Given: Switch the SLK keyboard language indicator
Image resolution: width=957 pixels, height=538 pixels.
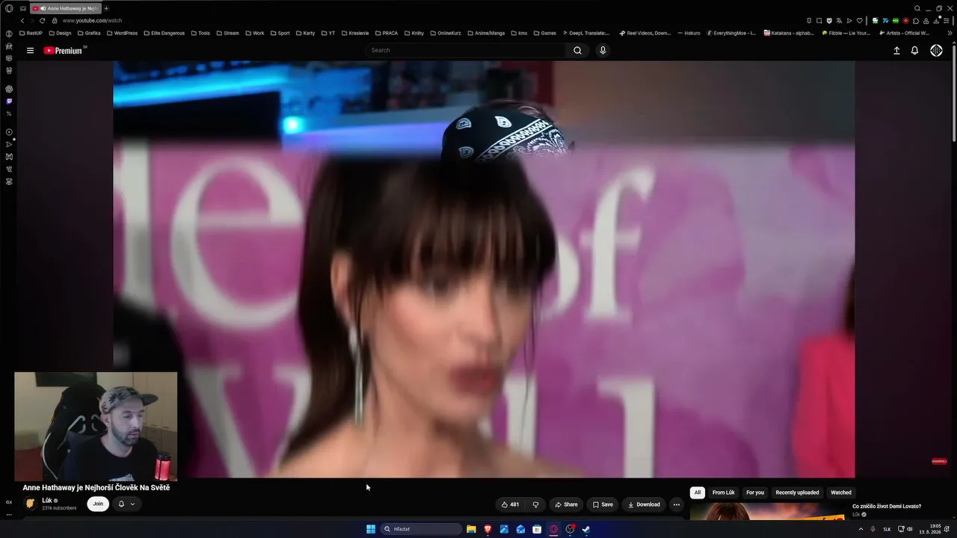Looking at the screenshot, I should click(887, 529).
